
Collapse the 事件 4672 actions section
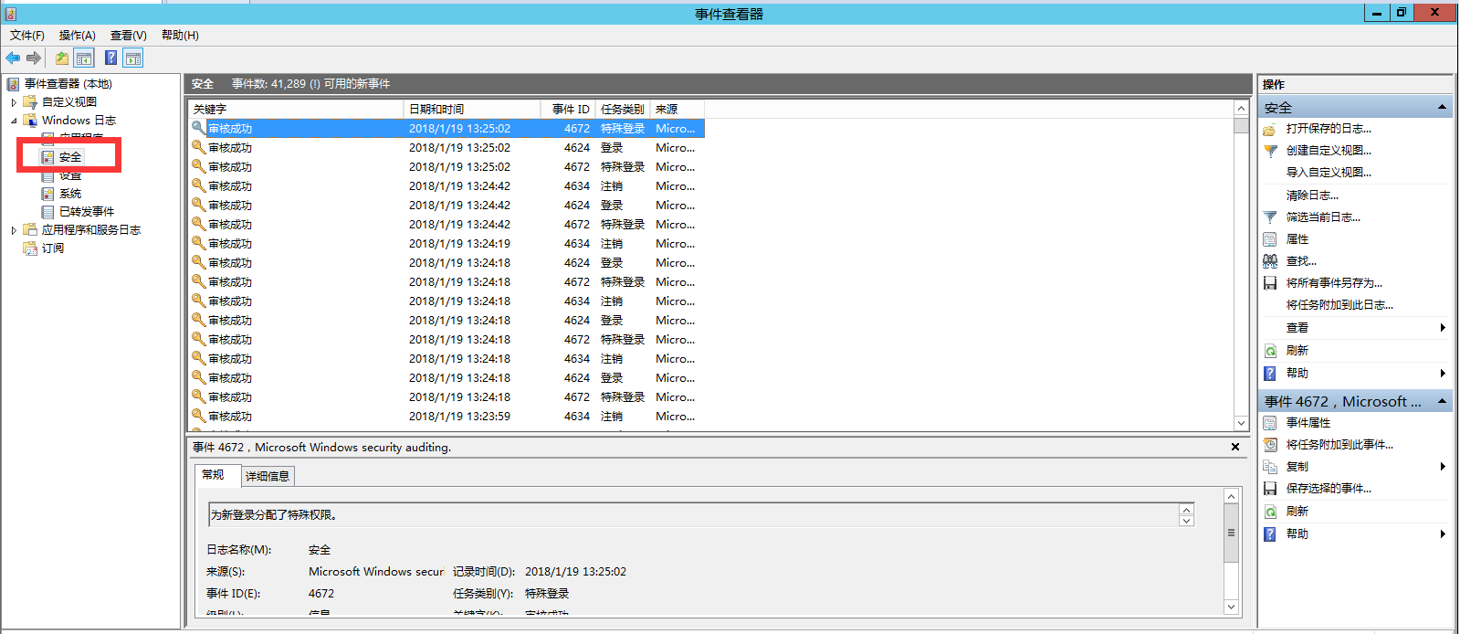(x=1442, y=401)
